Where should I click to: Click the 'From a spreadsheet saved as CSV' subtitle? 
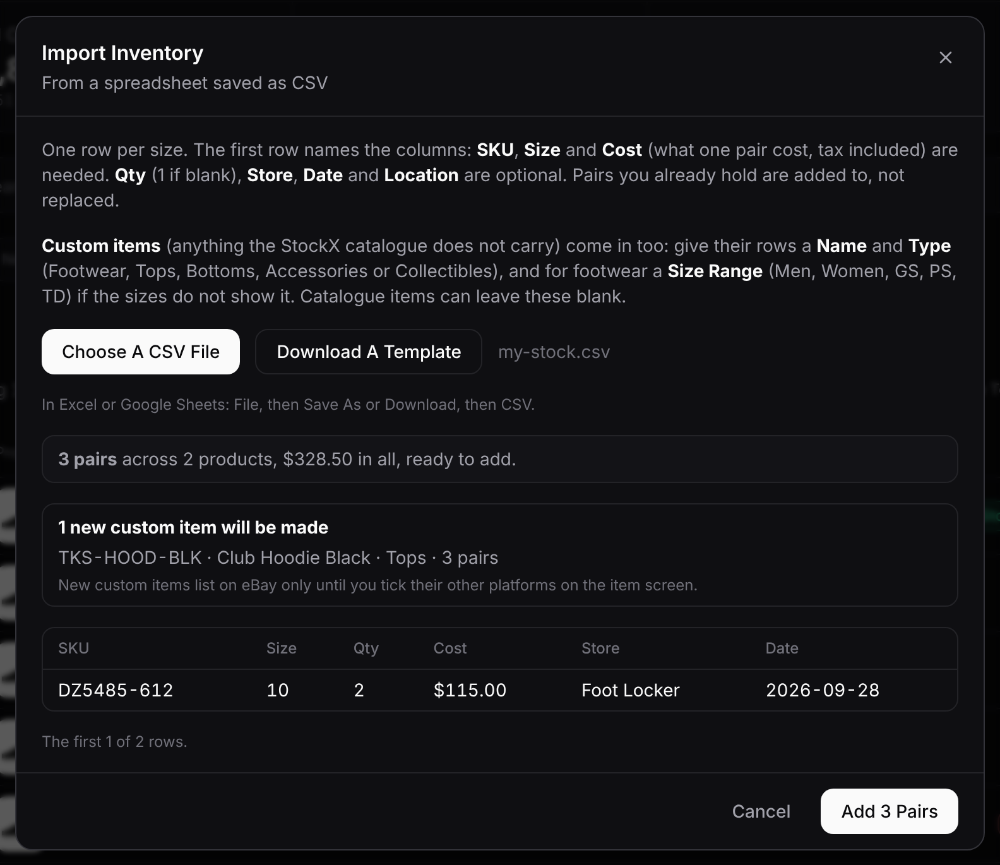tap(184, 83)
